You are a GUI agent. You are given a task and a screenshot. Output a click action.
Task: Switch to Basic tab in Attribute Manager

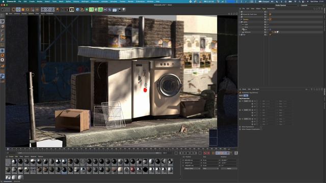point(241,96)
